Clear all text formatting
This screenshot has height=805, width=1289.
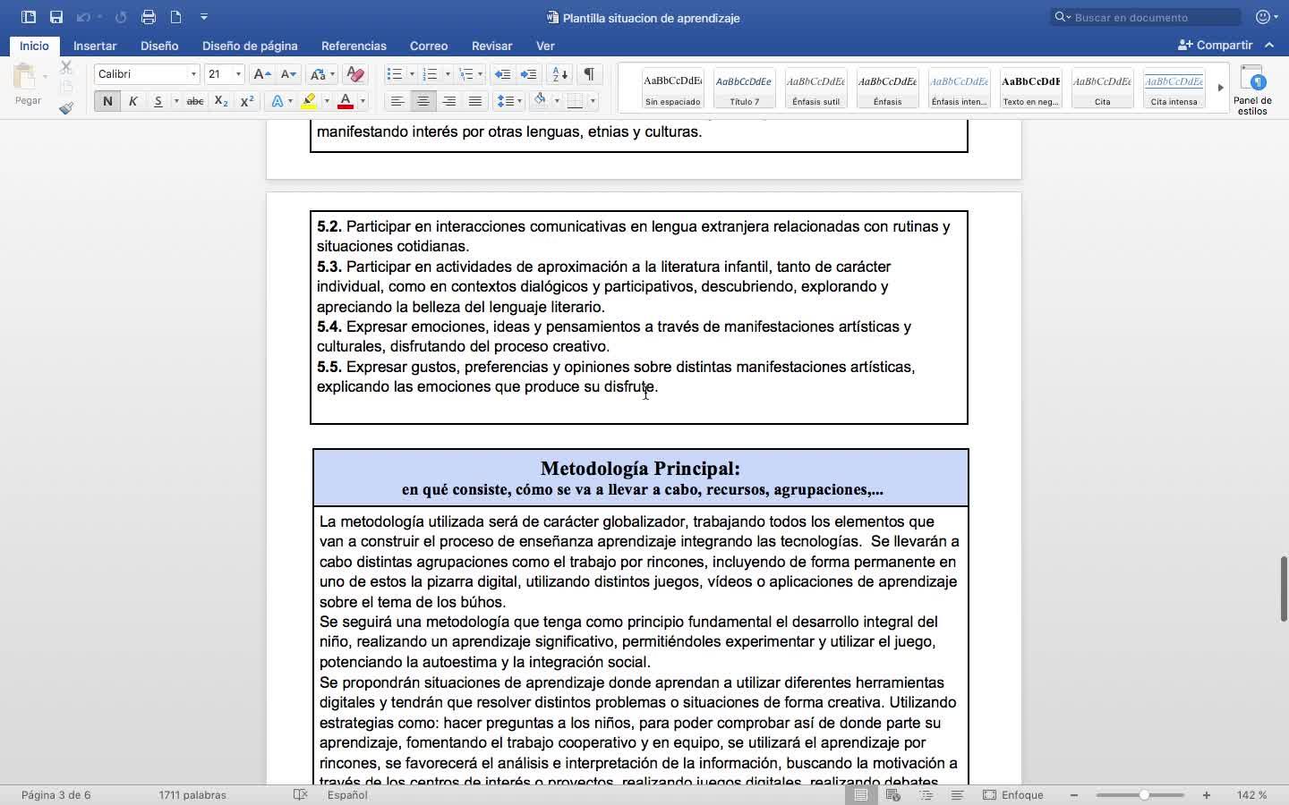355,74
